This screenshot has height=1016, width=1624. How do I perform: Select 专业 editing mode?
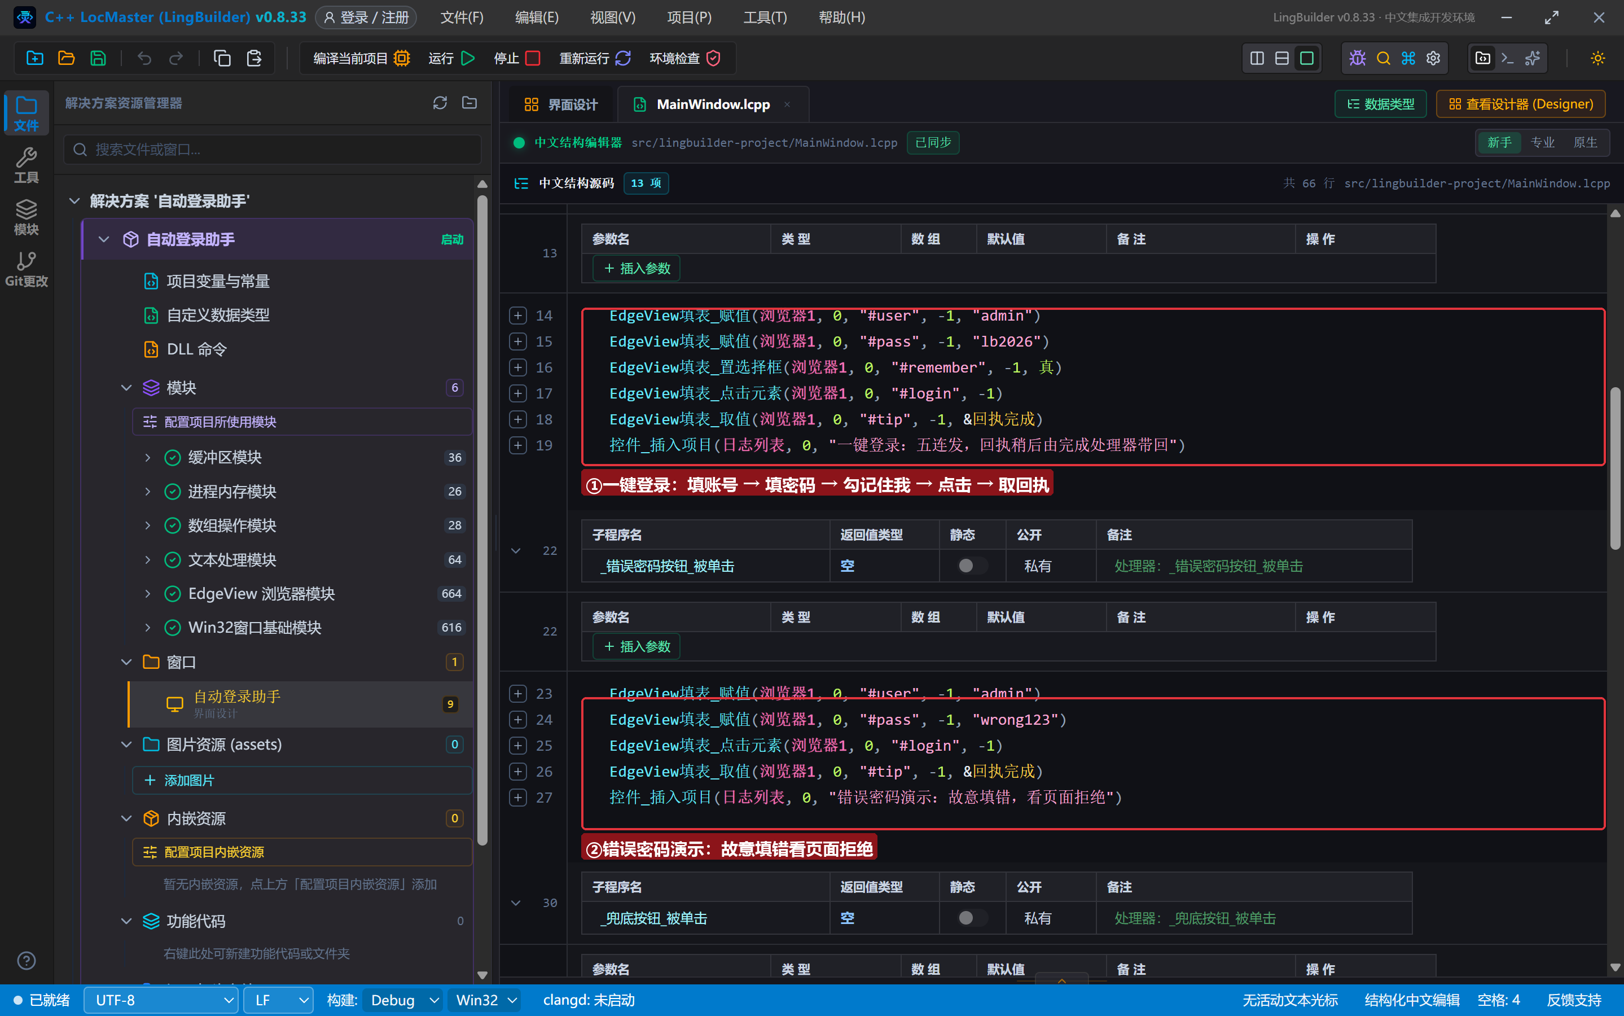1543,142
